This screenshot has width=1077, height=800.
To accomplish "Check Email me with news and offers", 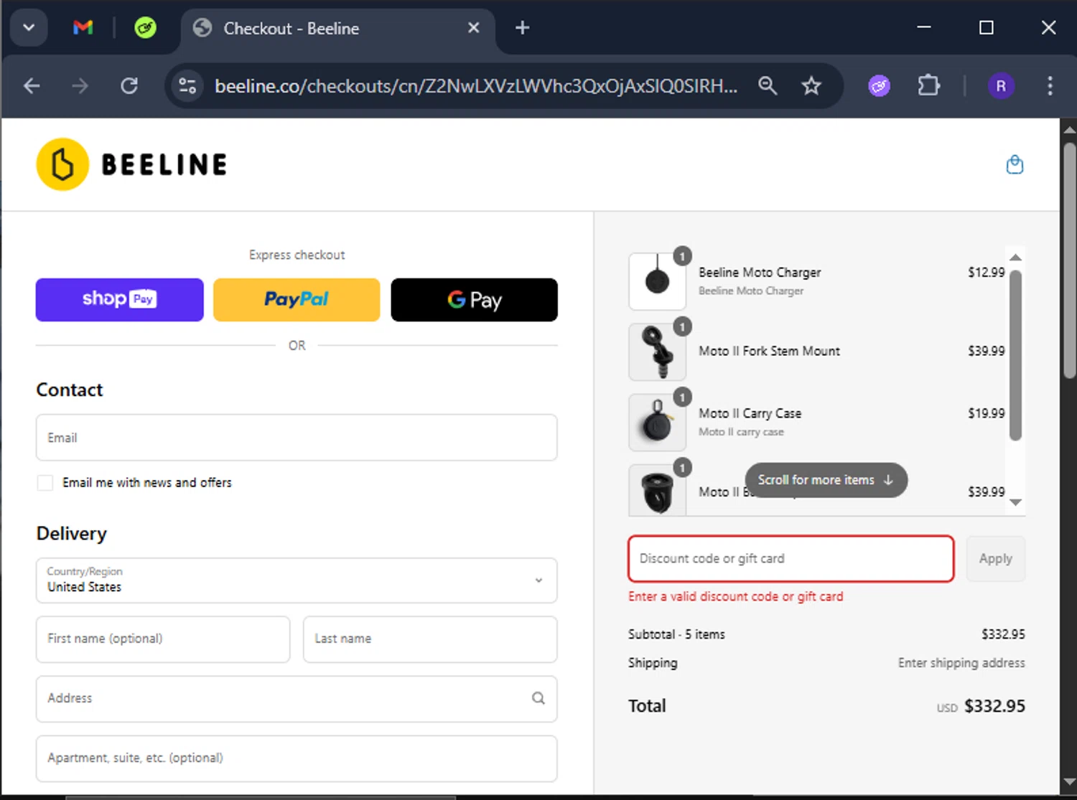I will [45, 483].
